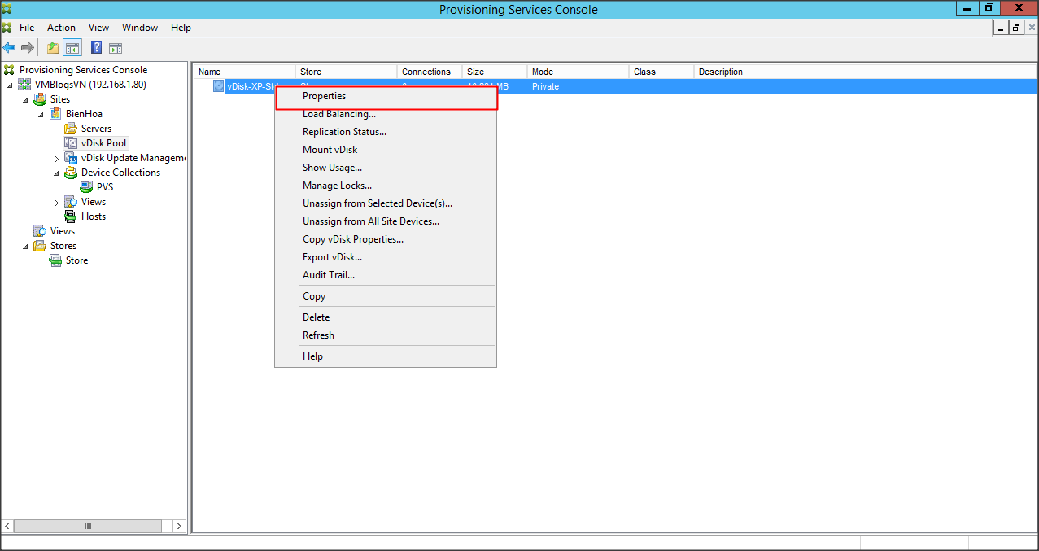The height and width of the screenshot is (551, 1039).
Task: Select Load Balancing in context menu
Action: tap(338, 114)
